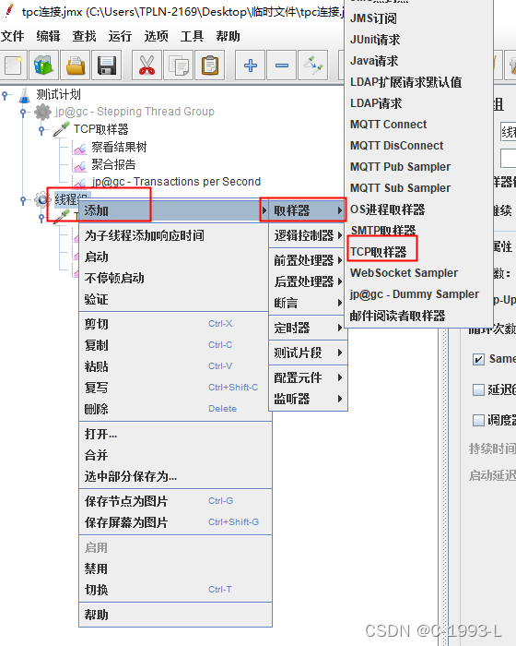The width and height of the screenshot is (516, 646).
Task: Open the 查找 menu
Action: pos(85,36)
